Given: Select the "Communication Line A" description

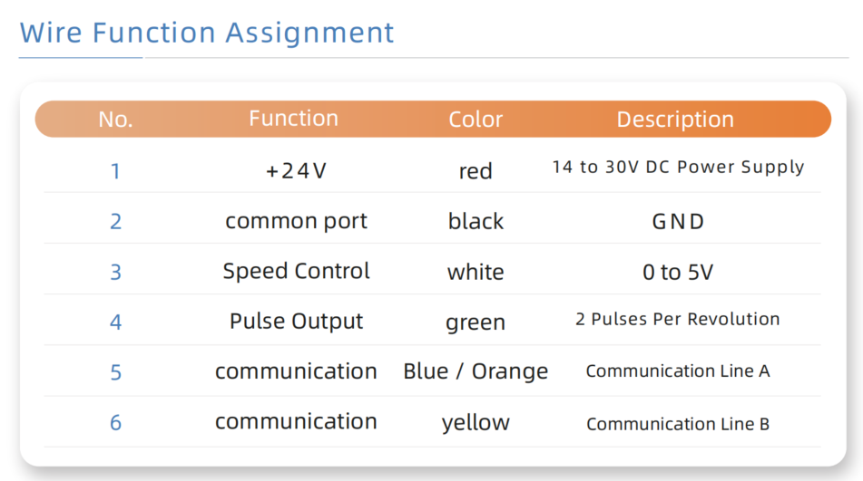Looking at the screenshot, I should click(x=678, y=371).
